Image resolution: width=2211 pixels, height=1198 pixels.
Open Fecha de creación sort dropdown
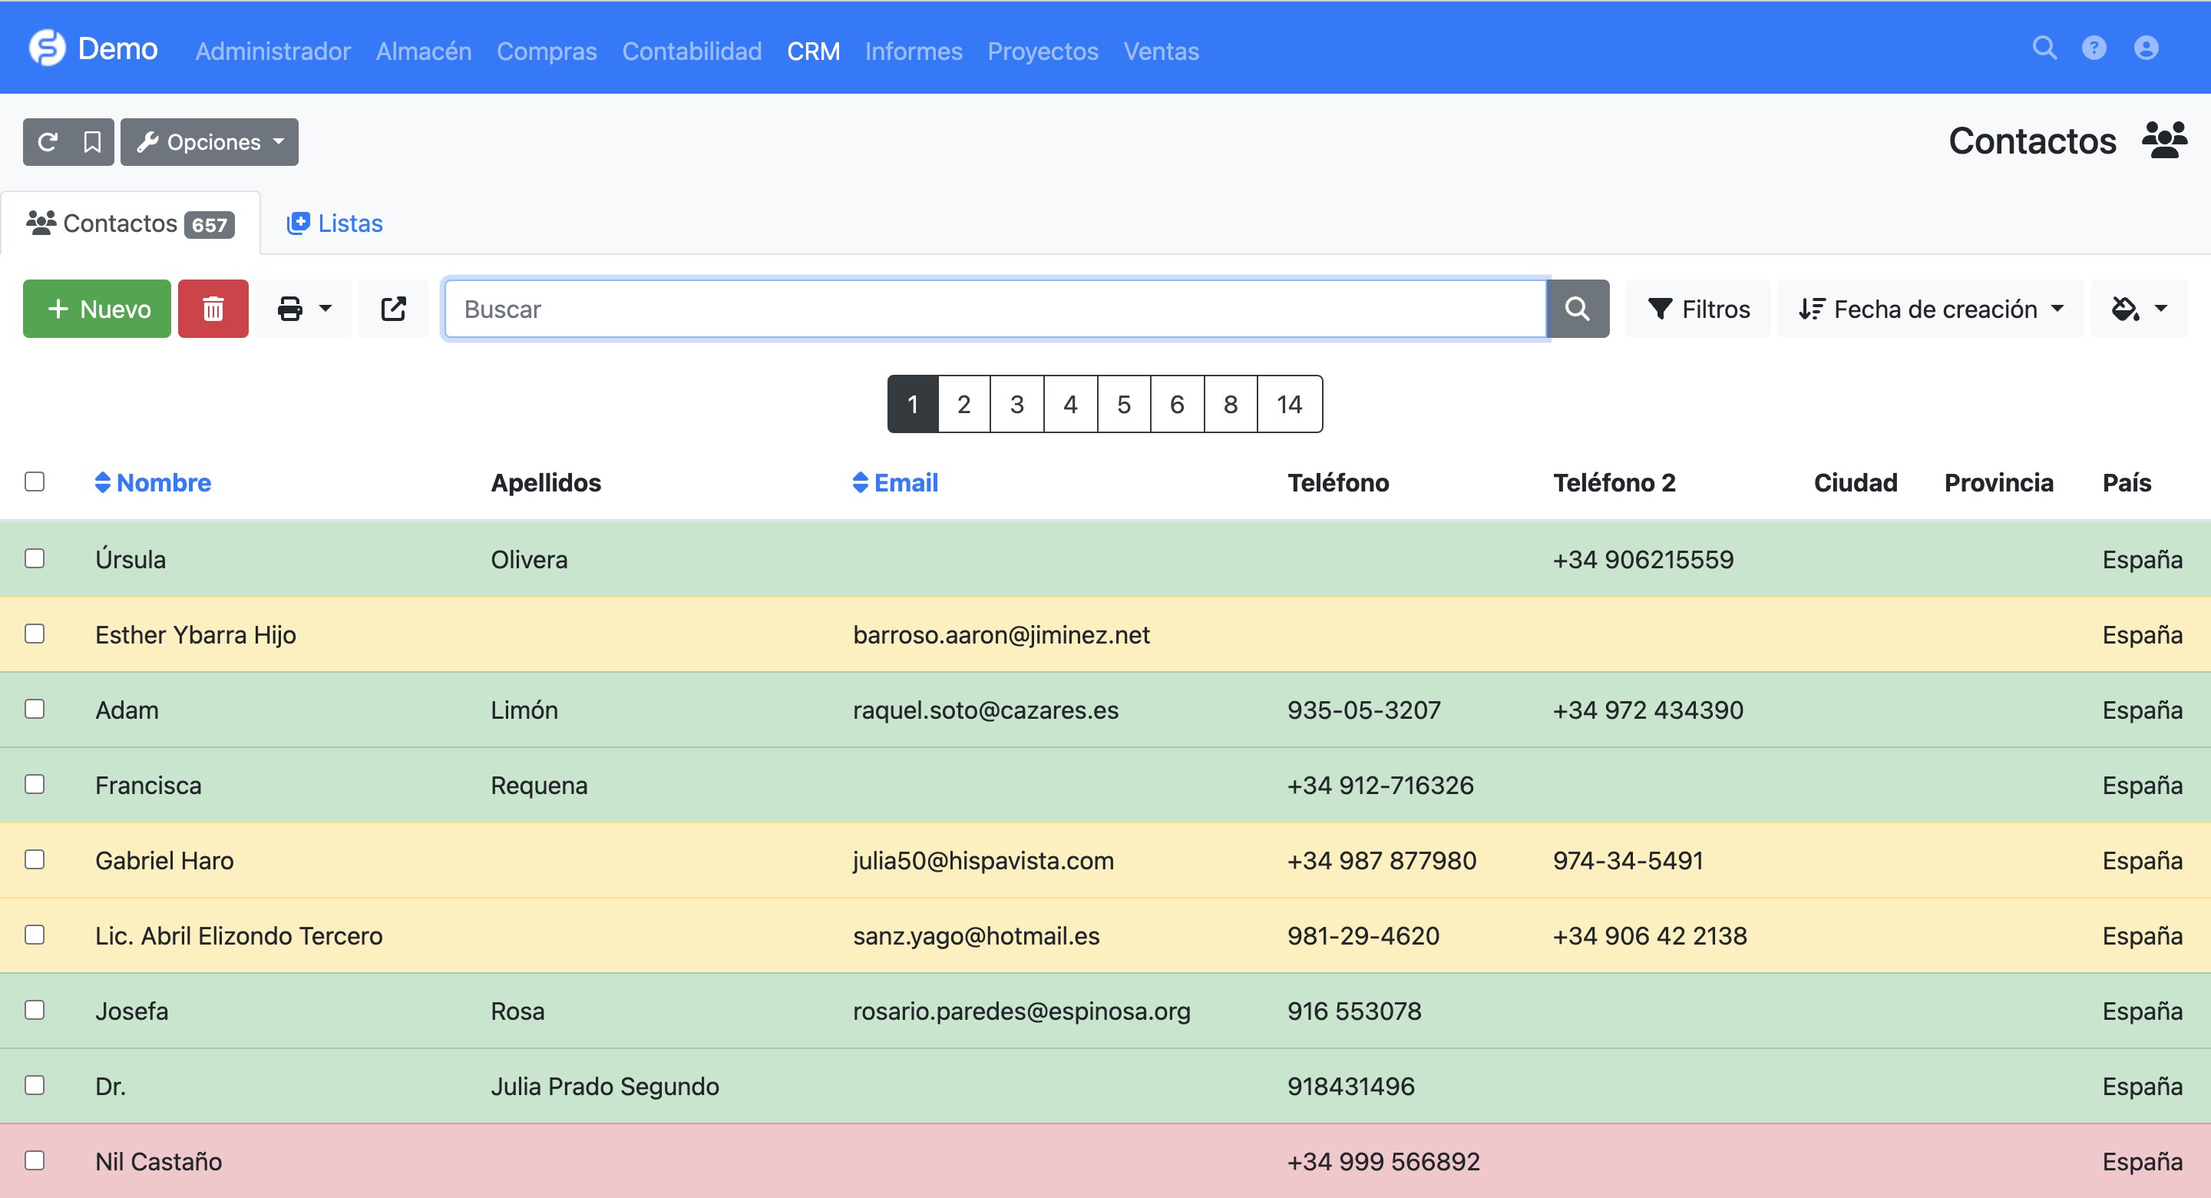tap(1929, 308)
